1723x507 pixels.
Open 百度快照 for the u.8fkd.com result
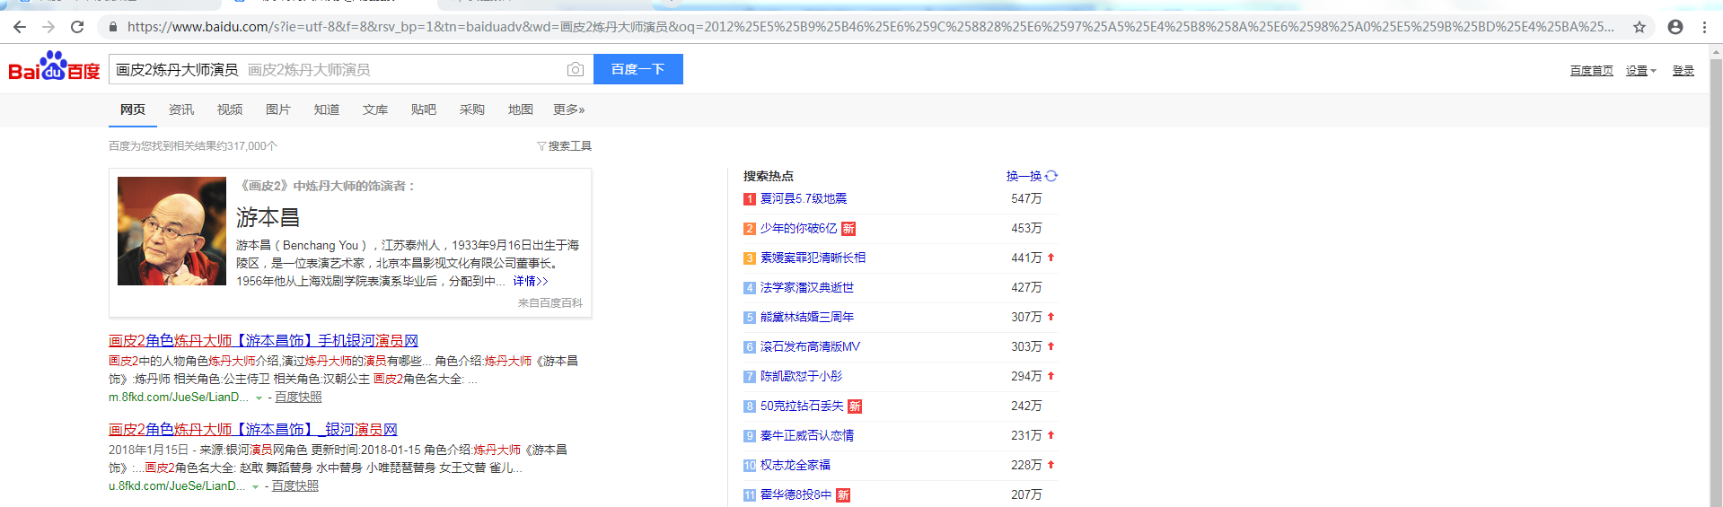click(295, 486)
